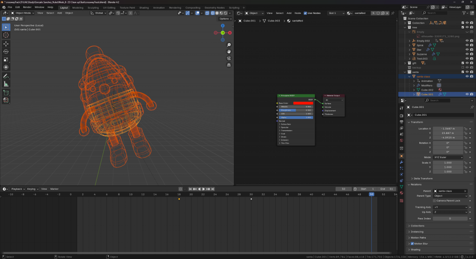Enable the backup collection checkbox

463,67
